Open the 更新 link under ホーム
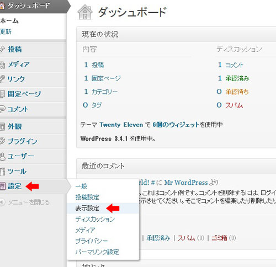Screen dimensions: 276x267 [x=6, y=31]
